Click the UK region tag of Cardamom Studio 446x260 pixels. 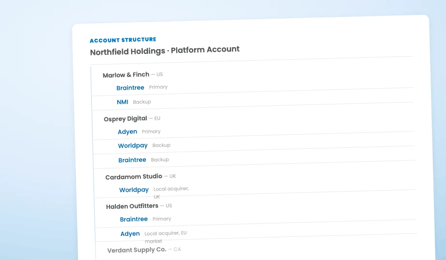coord(173,176)
